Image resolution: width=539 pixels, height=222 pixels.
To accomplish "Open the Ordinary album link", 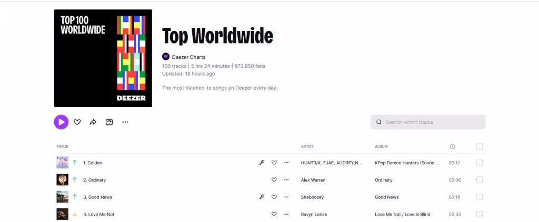I will click(x=384, y=180).
